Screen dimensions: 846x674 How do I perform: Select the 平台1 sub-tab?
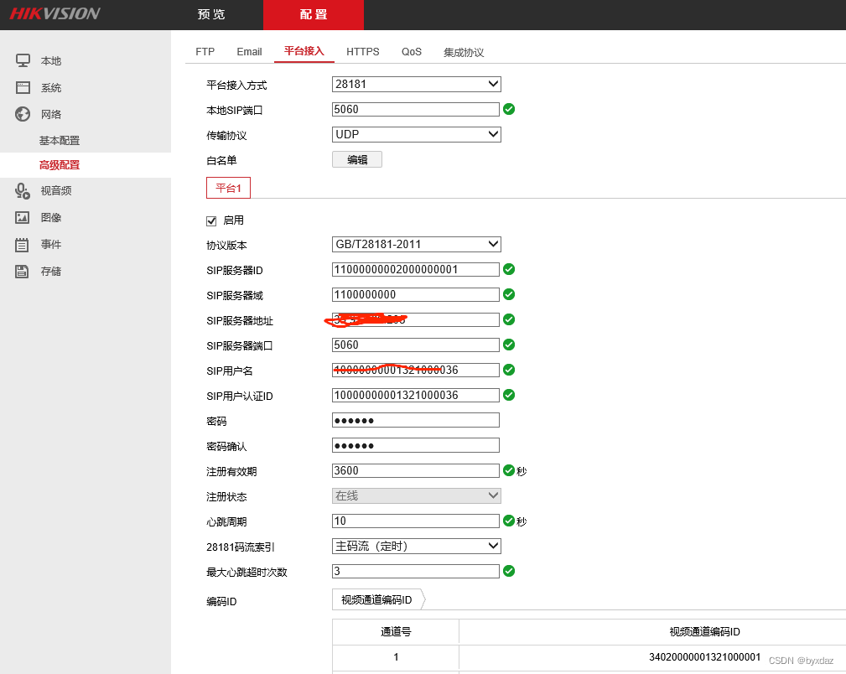click(x=228, y=188)
